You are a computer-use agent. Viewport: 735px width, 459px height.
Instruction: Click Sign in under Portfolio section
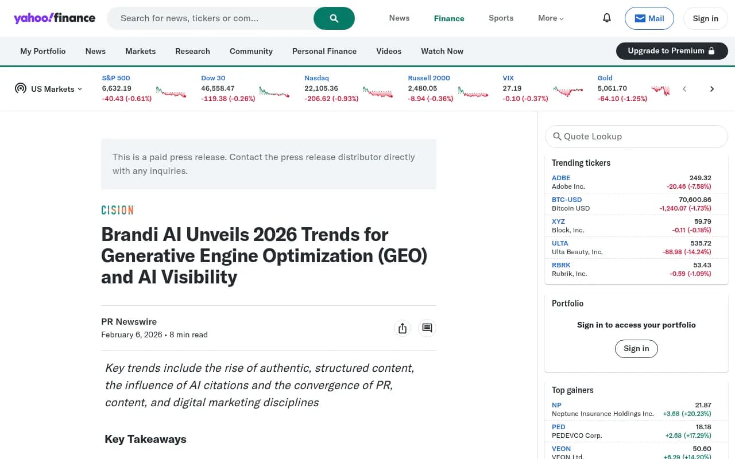coord(636,348)
